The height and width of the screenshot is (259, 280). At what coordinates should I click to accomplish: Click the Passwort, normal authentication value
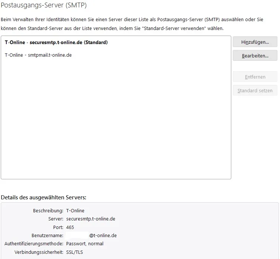pyautogui.click(x=85, y=243)
